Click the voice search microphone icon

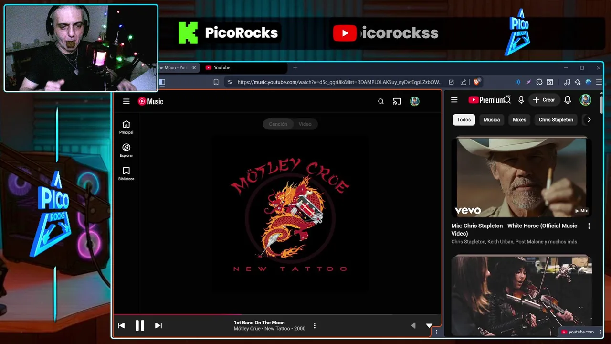click(x=521, y=100)
